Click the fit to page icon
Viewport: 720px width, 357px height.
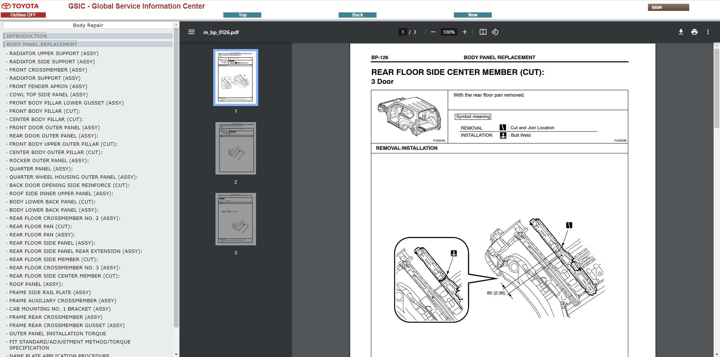tap(483, 32)
